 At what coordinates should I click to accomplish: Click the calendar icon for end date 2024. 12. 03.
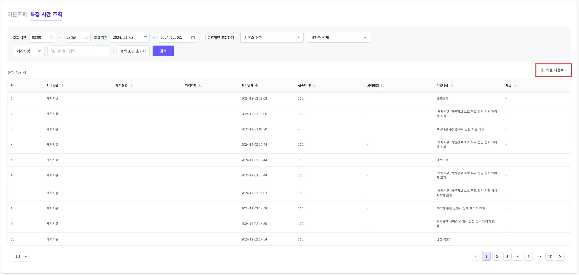tap(193, 38)
